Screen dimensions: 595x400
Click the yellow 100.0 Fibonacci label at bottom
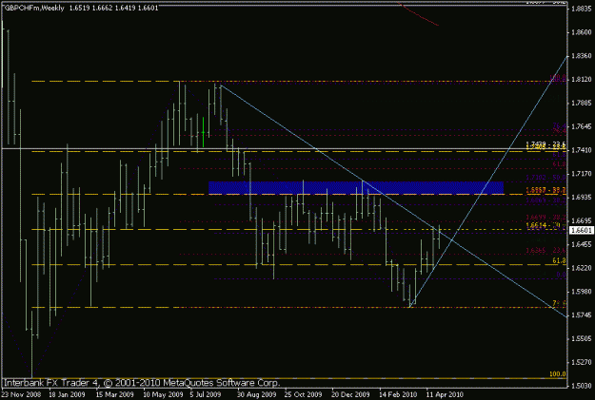coord(558,374)
